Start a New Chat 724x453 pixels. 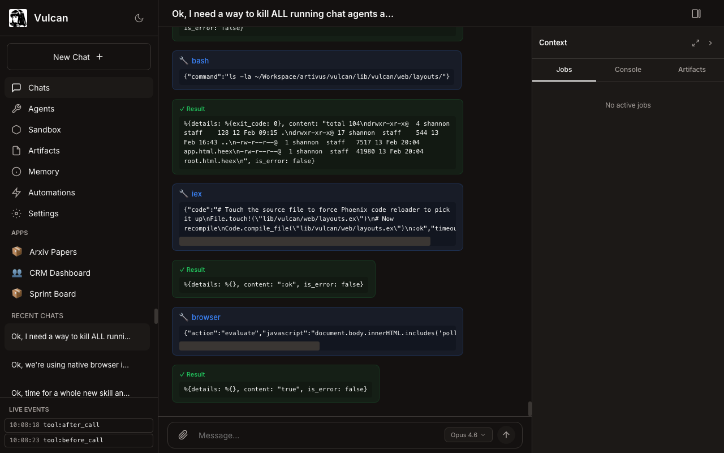[x=79, y=57]
